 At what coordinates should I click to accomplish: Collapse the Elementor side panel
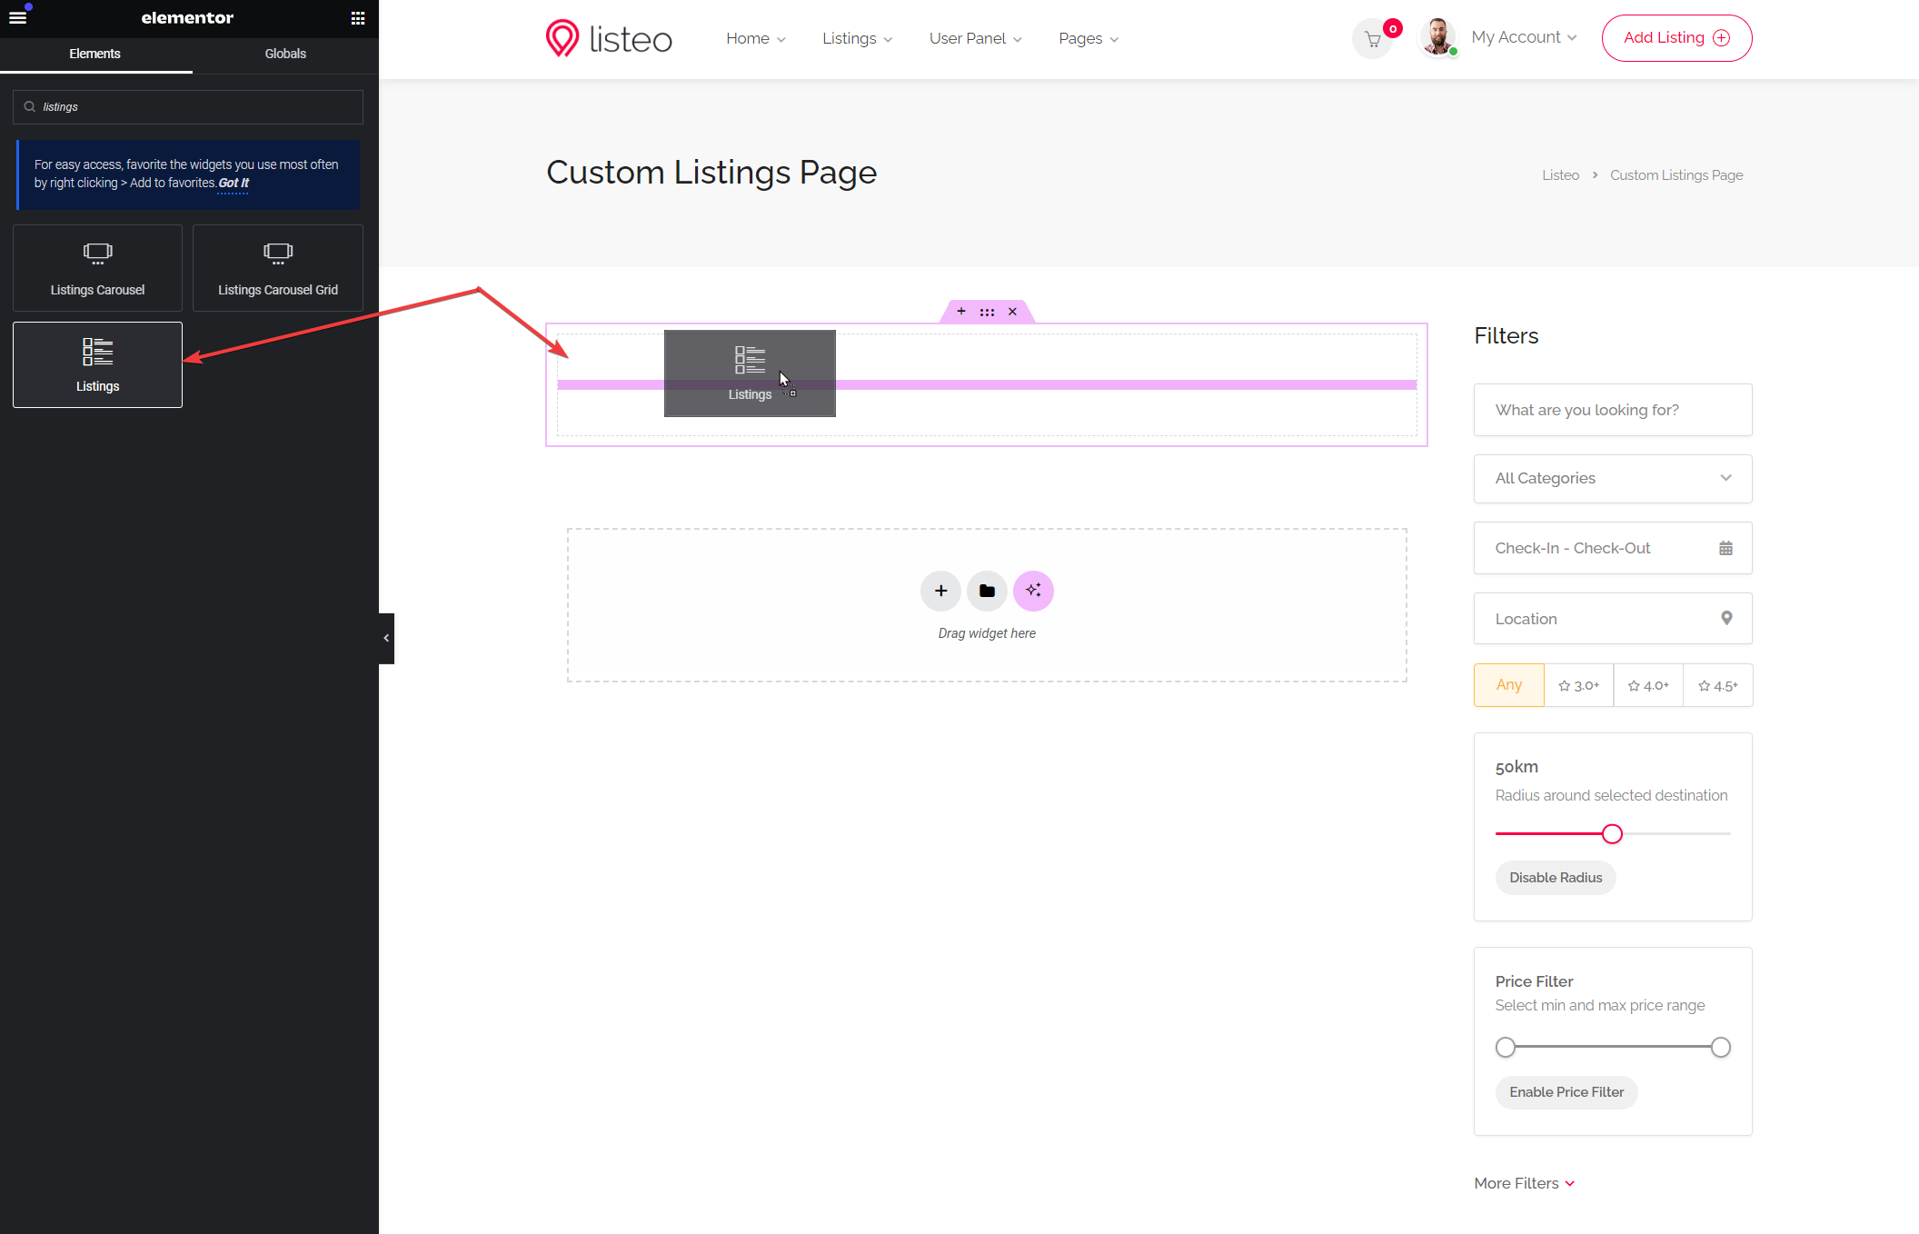pos(386,638)
